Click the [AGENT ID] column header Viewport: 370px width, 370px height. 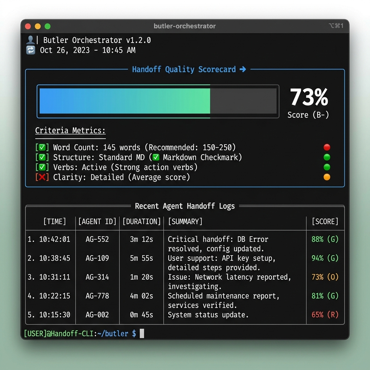click(97, 221)
